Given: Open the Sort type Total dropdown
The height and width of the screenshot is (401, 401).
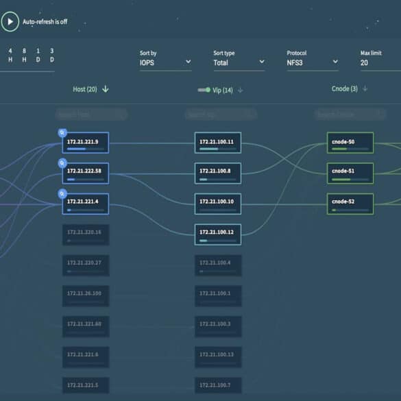Looking at the screenshot, I should coord(239,62).
